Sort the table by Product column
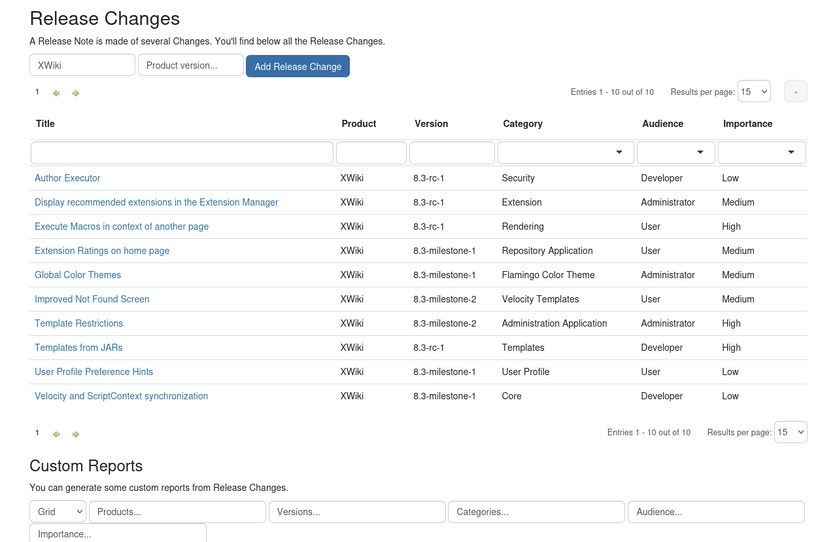The height and width of the screenshot is (542, 837). pos(359,124)
